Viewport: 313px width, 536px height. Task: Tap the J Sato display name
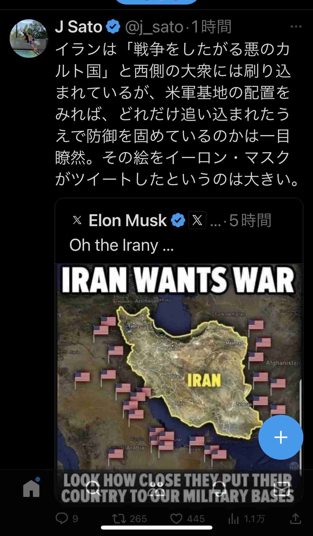79,27
